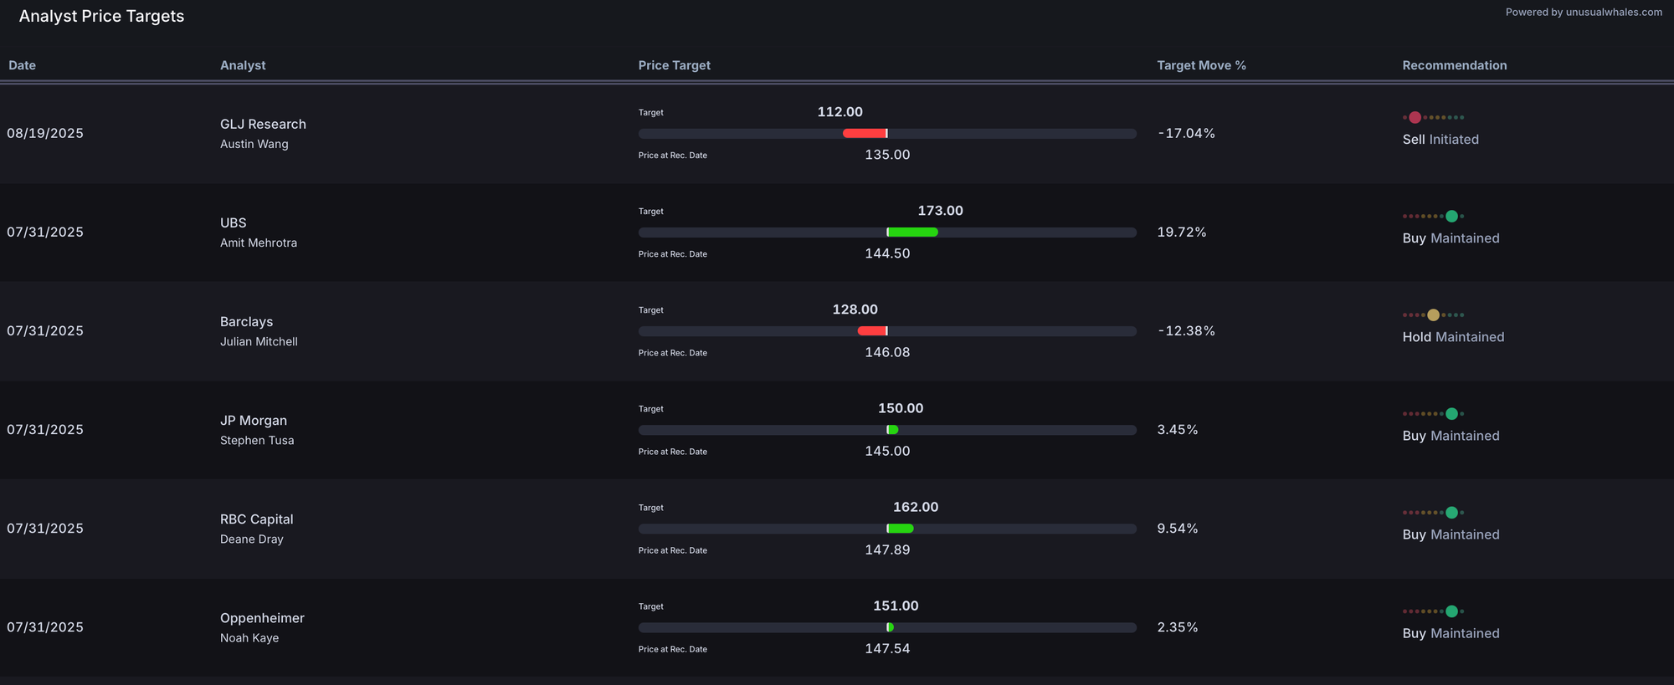Click the green price bar for UBS

(912, 233)
